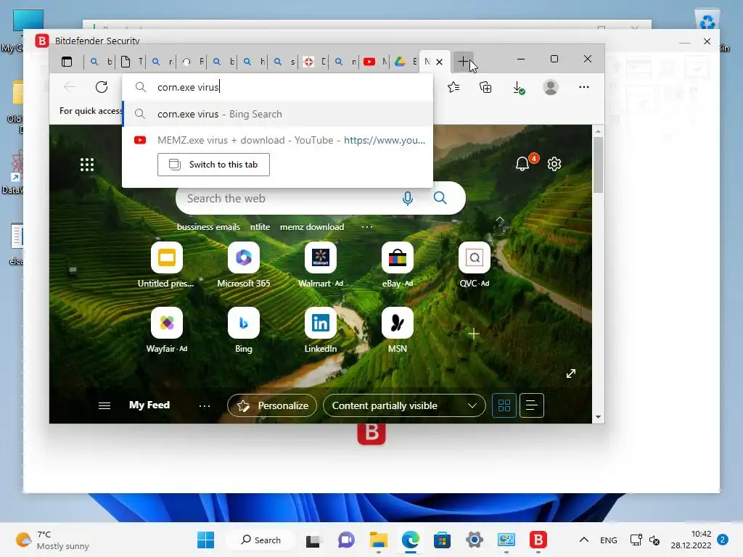
Task: Click the Refresh page icon
Action: (102, 87)
